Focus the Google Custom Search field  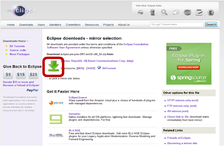(x=176, y=25)
